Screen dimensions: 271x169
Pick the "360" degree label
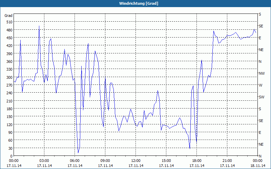[9, 62]
